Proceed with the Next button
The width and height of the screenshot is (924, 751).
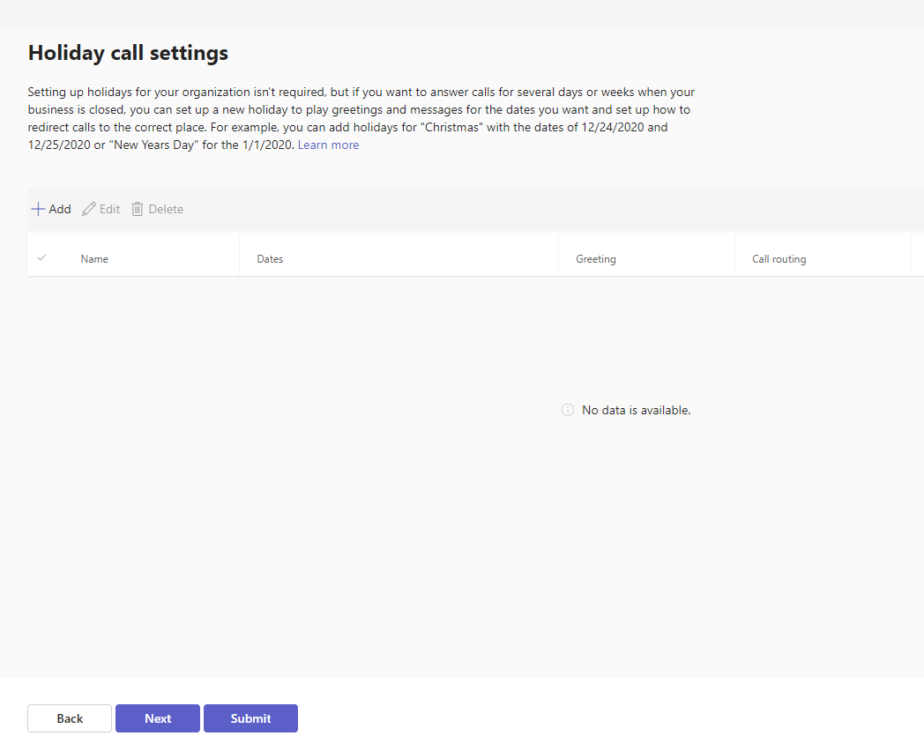tap(158, 718)
